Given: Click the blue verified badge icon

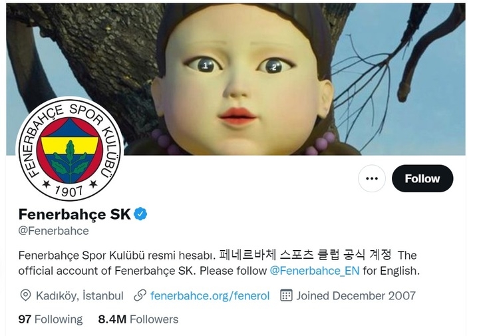Looking at the screenshot, I should (x=140, y=214).
